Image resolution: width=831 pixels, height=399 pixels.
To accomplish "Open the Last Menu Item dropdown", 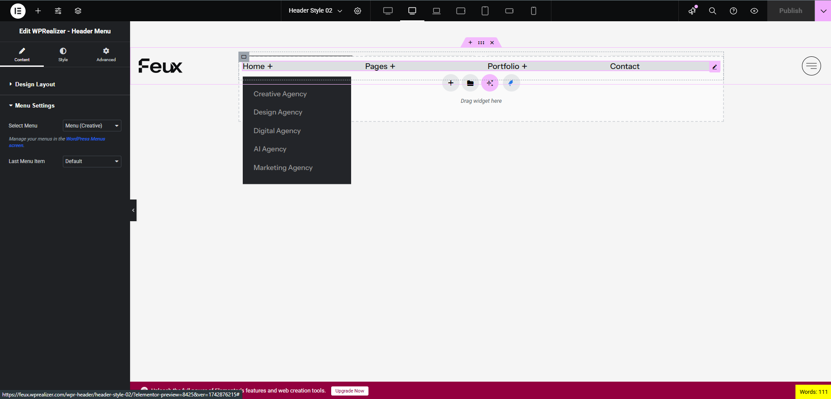I will pyautogui.click(x=92, y=161).
